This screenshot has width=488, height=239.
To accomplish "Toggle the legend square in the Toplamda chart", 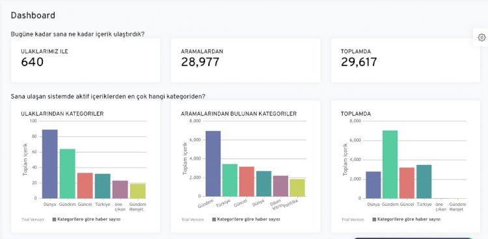I will pos(374,220).
